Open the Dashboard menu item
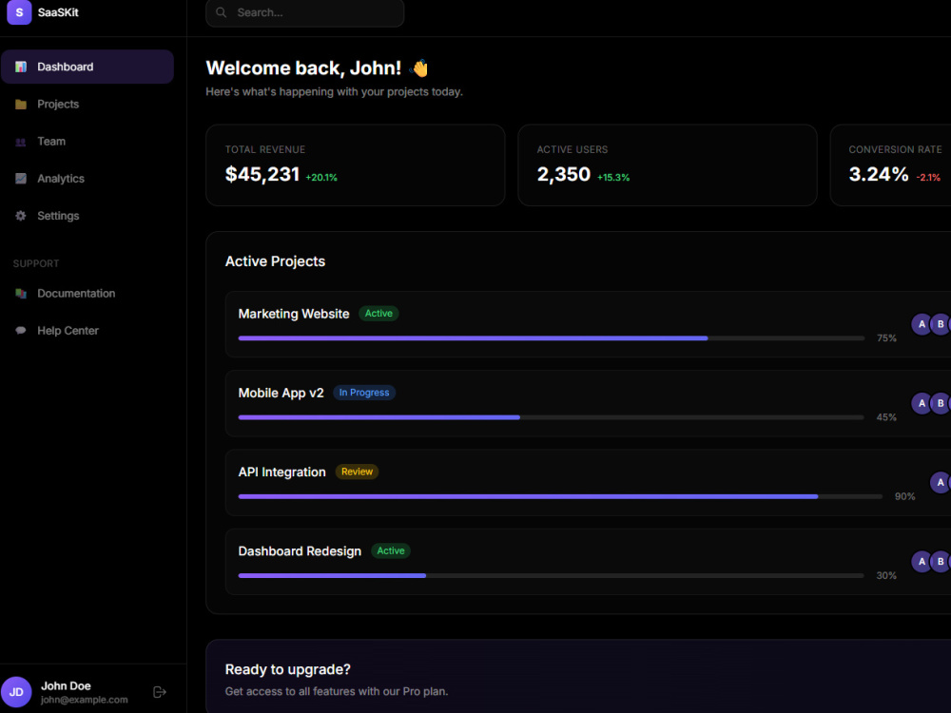 (87, 67)
